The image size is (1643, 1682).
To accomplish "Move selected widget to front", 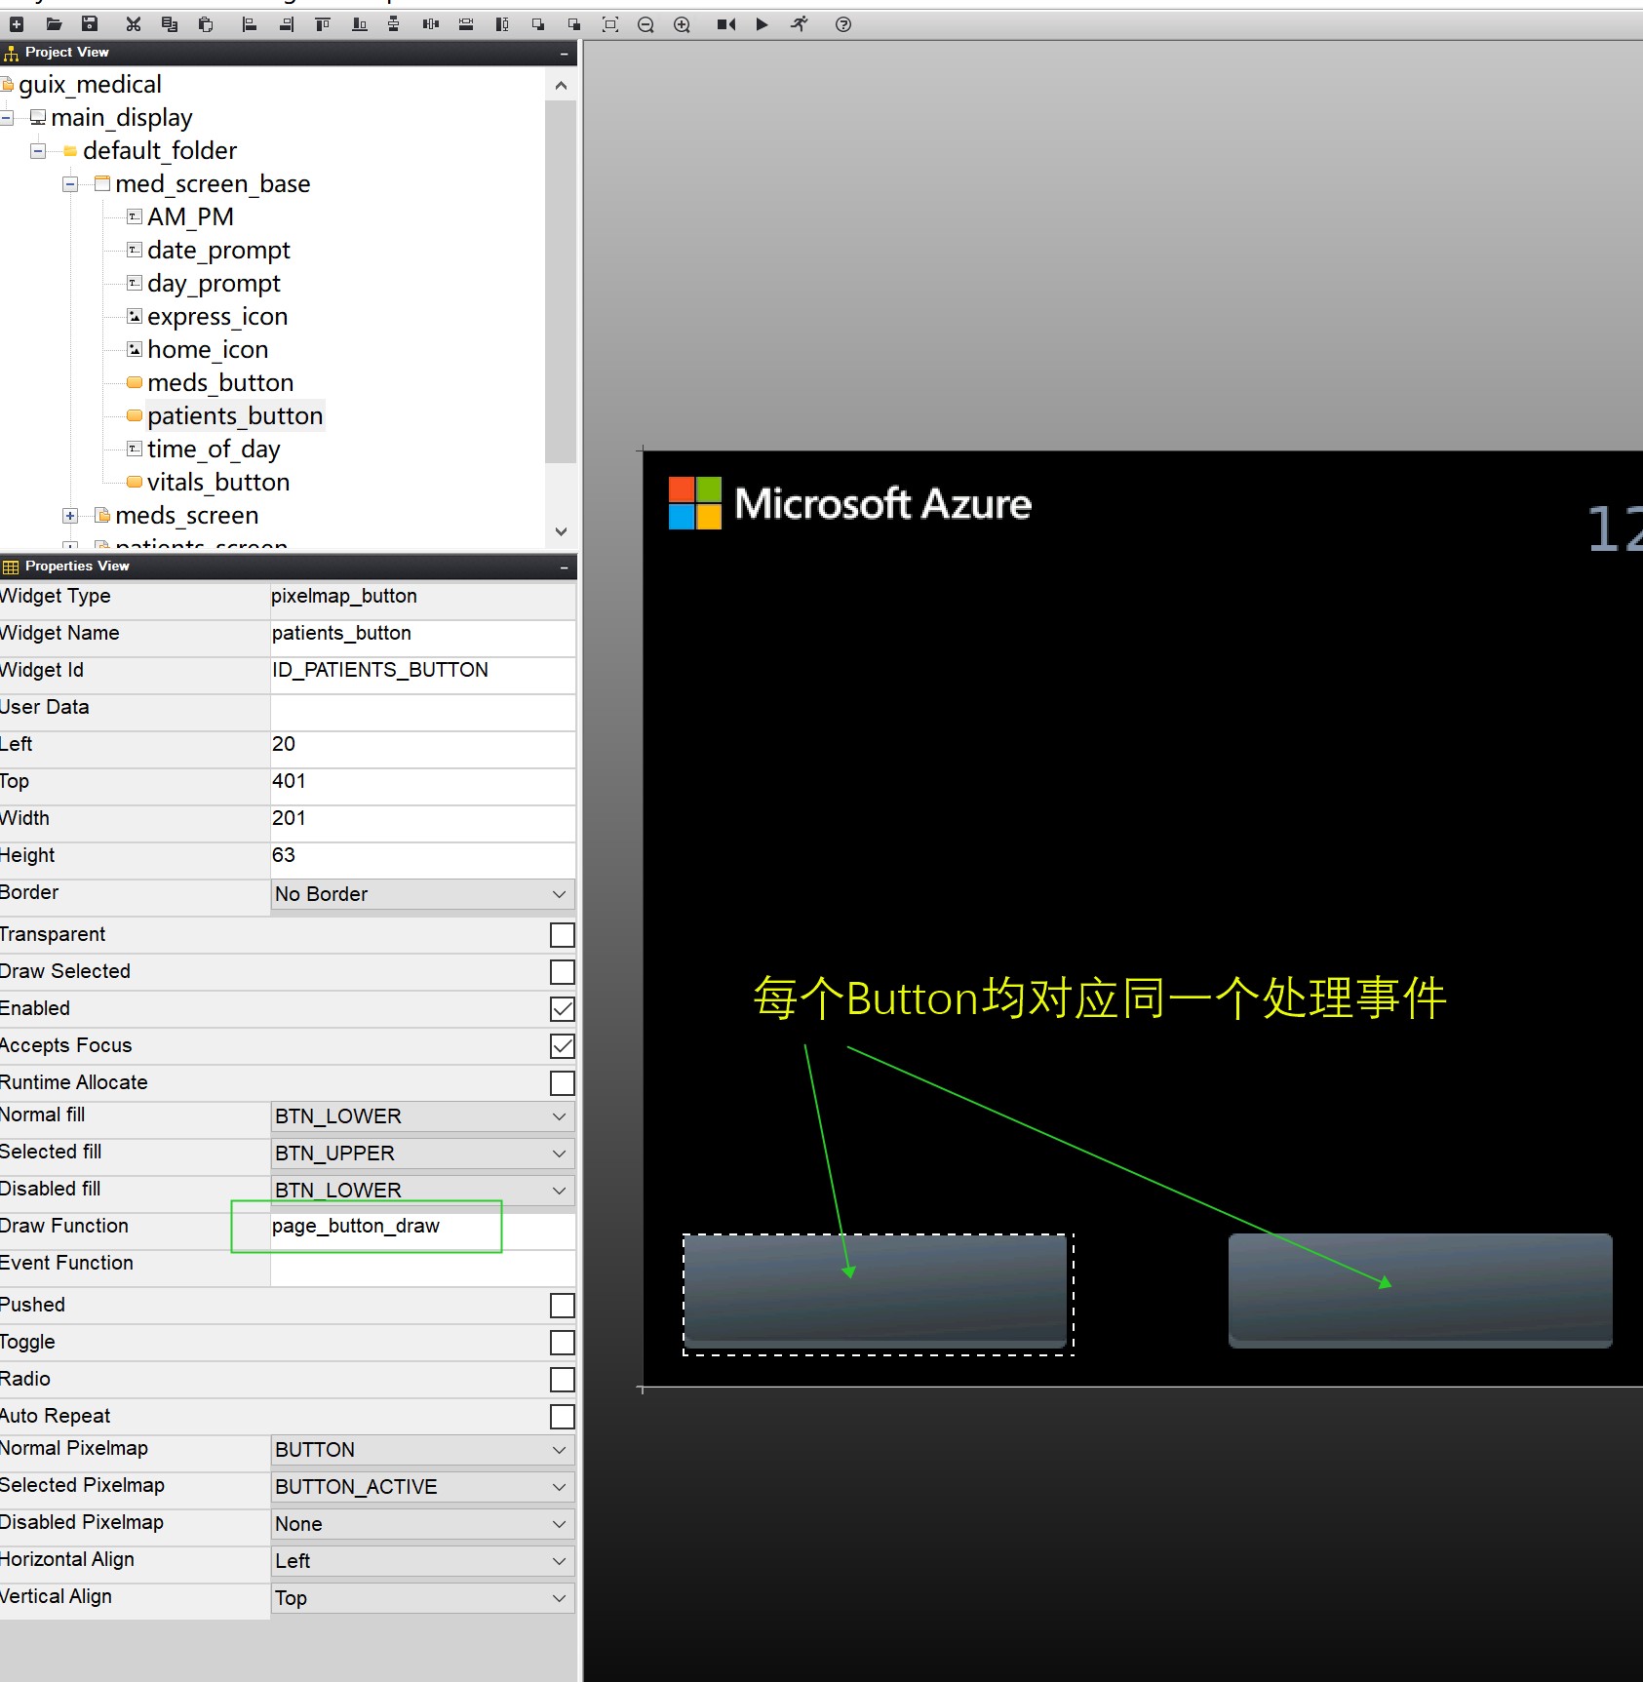I will (x=538, y=24).
